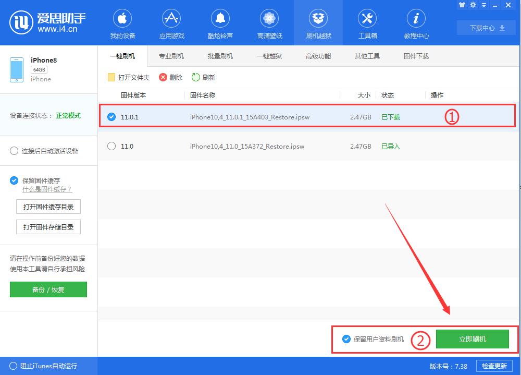Open settings gear in title bar
The image size is (521, 375).
[473, 5]
